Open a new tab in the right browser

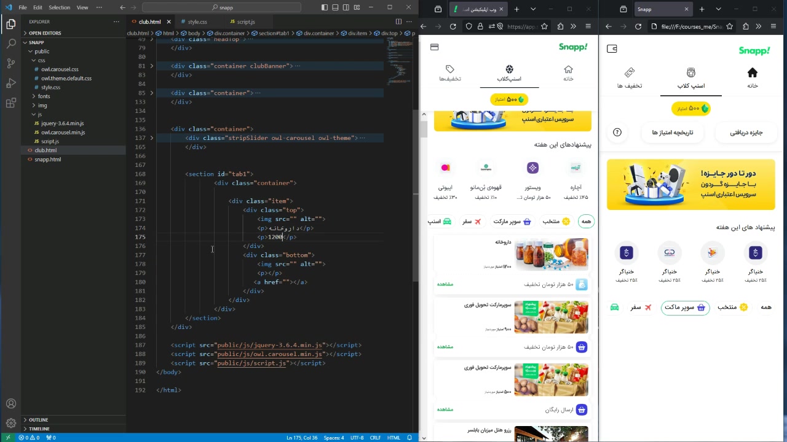[702, 9]
